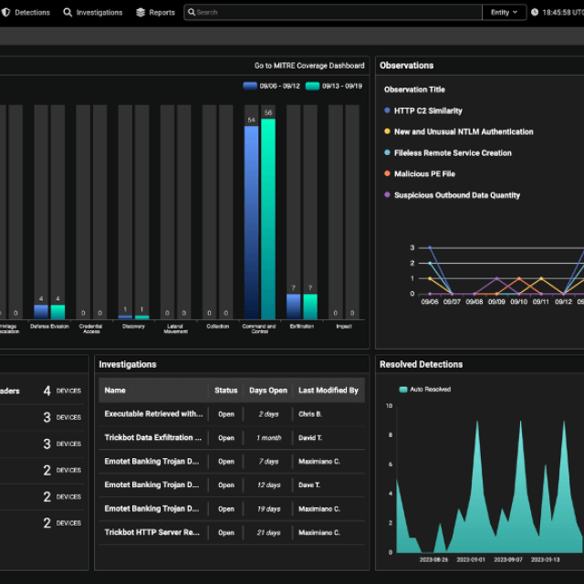Screen dimensions: 584x584
Task: Click orange dot beside Malicious PE File
Action: (x=387, y=173)
